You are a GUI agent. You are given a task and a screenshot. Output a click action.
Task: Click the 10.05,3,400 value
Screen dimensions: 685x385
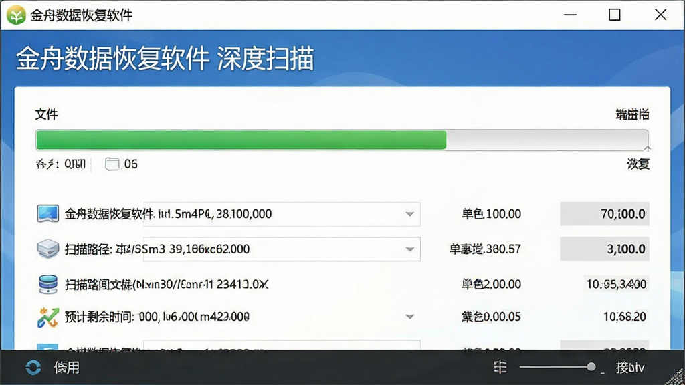click(x=616, y=284)
